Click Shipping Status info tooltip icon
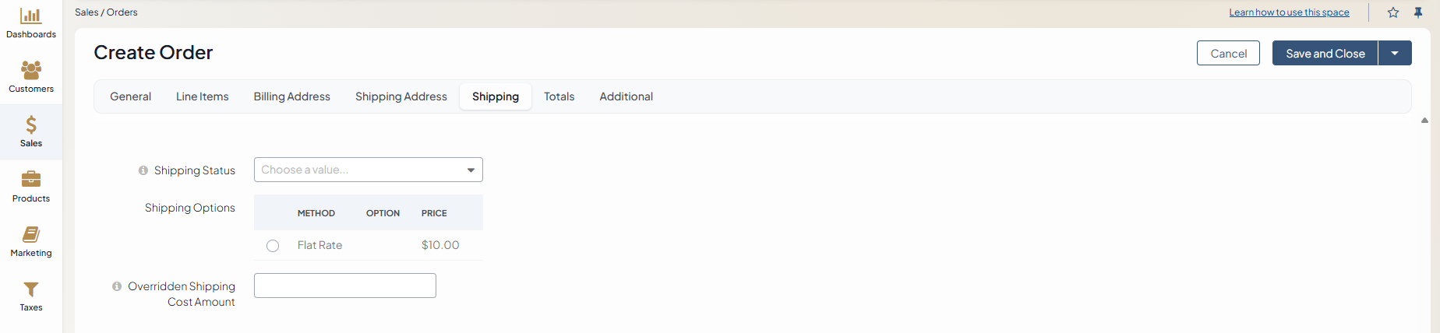1440x333 pixels. (x=143, y=170)
